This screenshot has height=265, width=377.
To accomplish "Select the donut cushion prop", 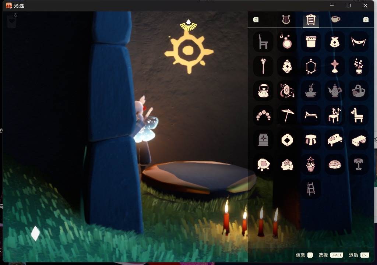I will click(x=334, y=165).
